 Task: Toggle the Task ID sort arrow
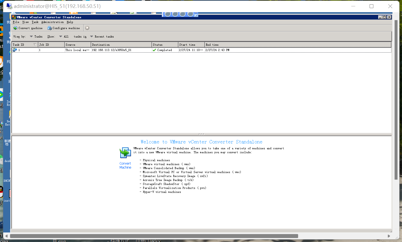[x=35, y=44]
